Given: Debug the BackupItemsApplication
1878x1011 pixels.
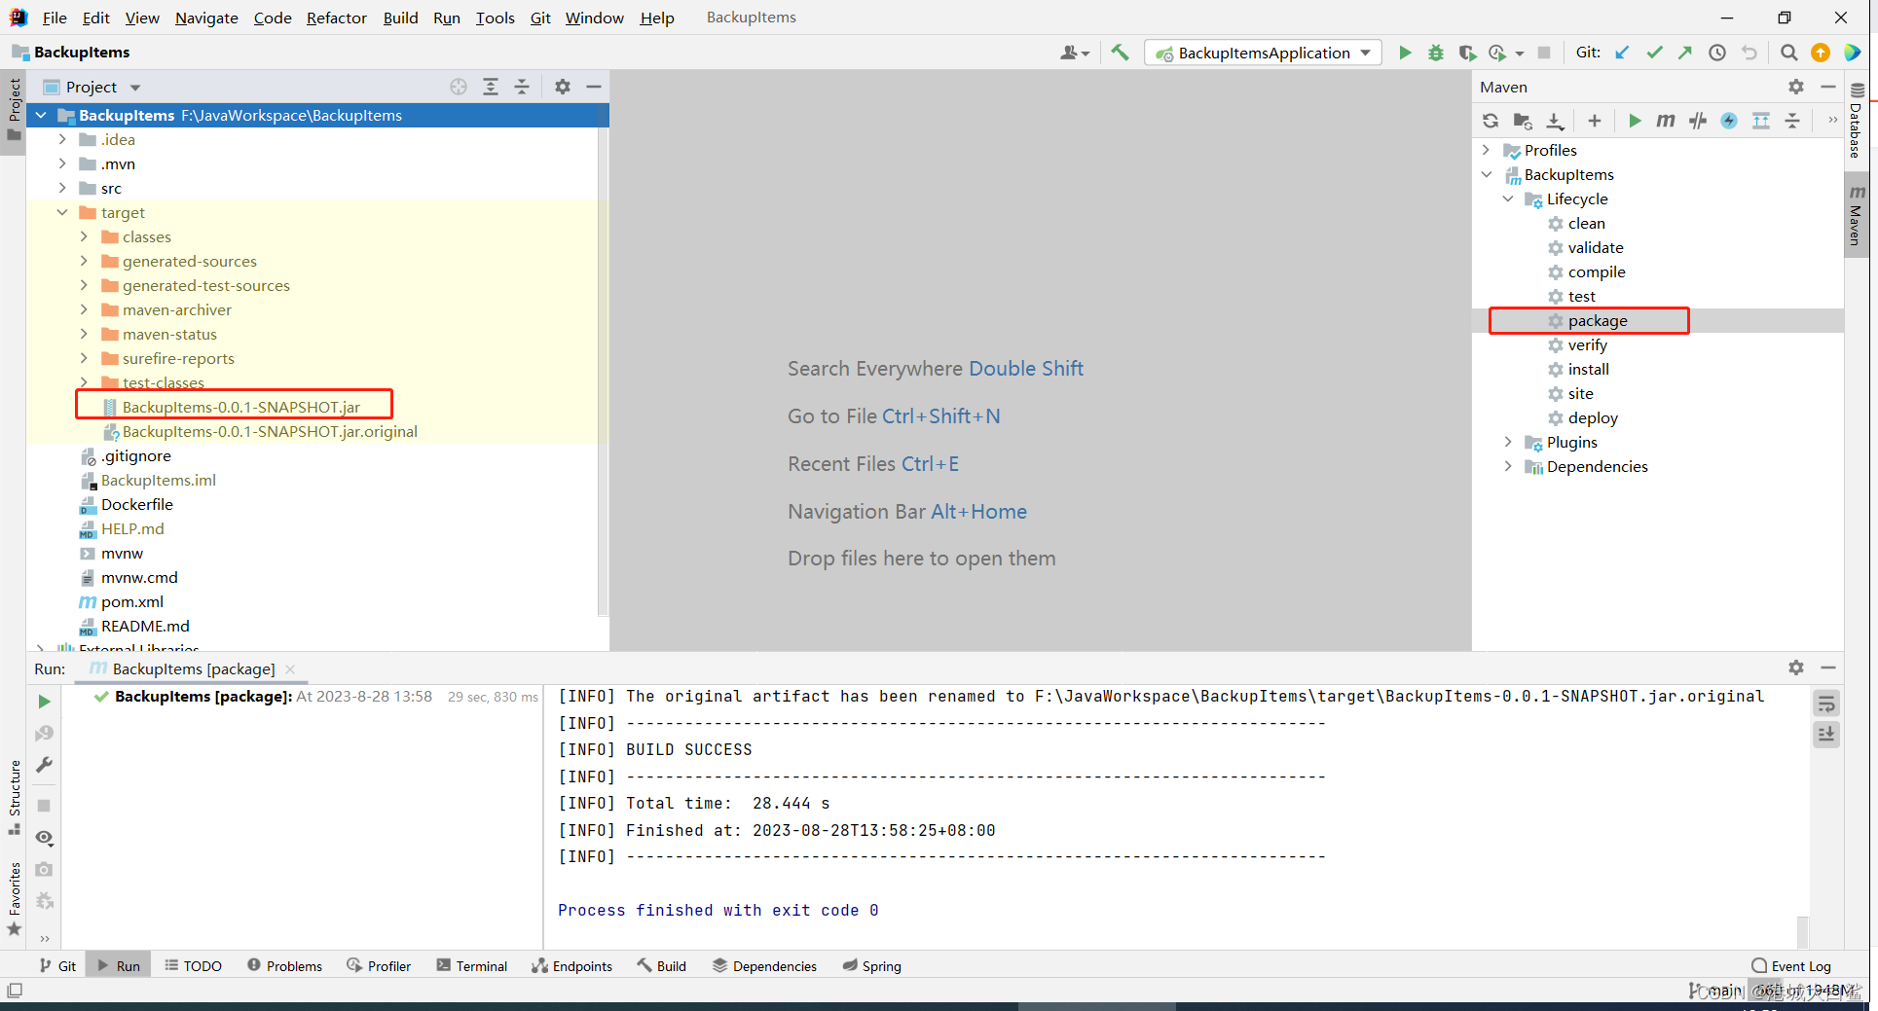Looking at the screenshot, I should (1436, 53).
